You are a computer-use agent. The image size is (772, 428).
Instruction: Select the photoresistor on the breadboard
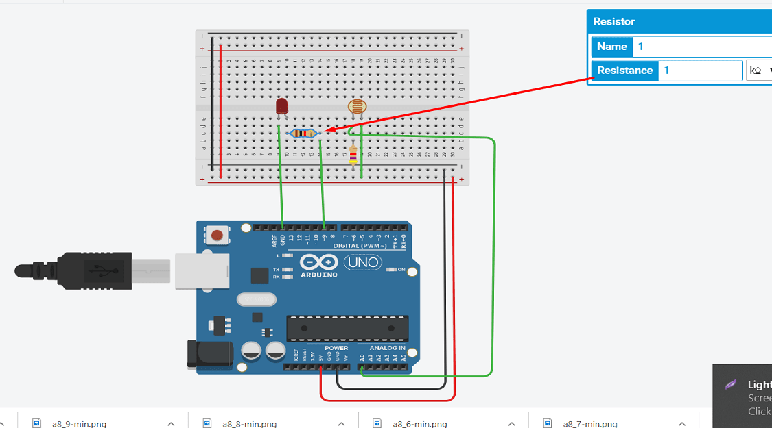pos(357,108)
